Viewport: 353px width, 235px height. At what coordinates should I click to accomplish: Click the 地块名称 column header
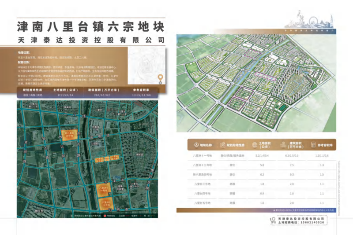pos(206,145)
